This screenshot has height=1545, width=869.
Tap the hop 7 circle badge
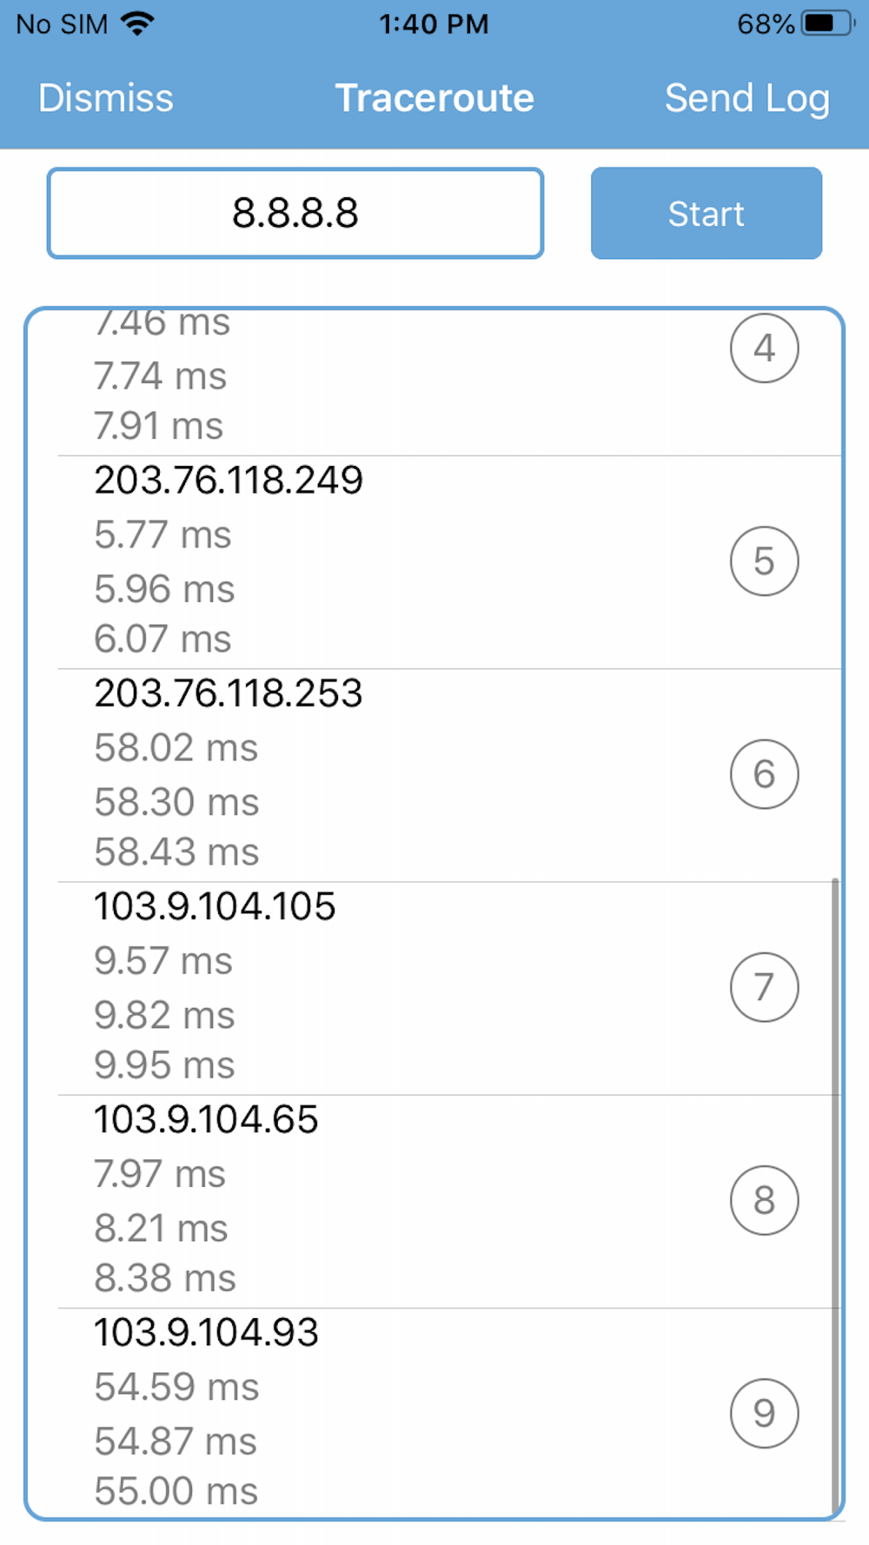764,987
